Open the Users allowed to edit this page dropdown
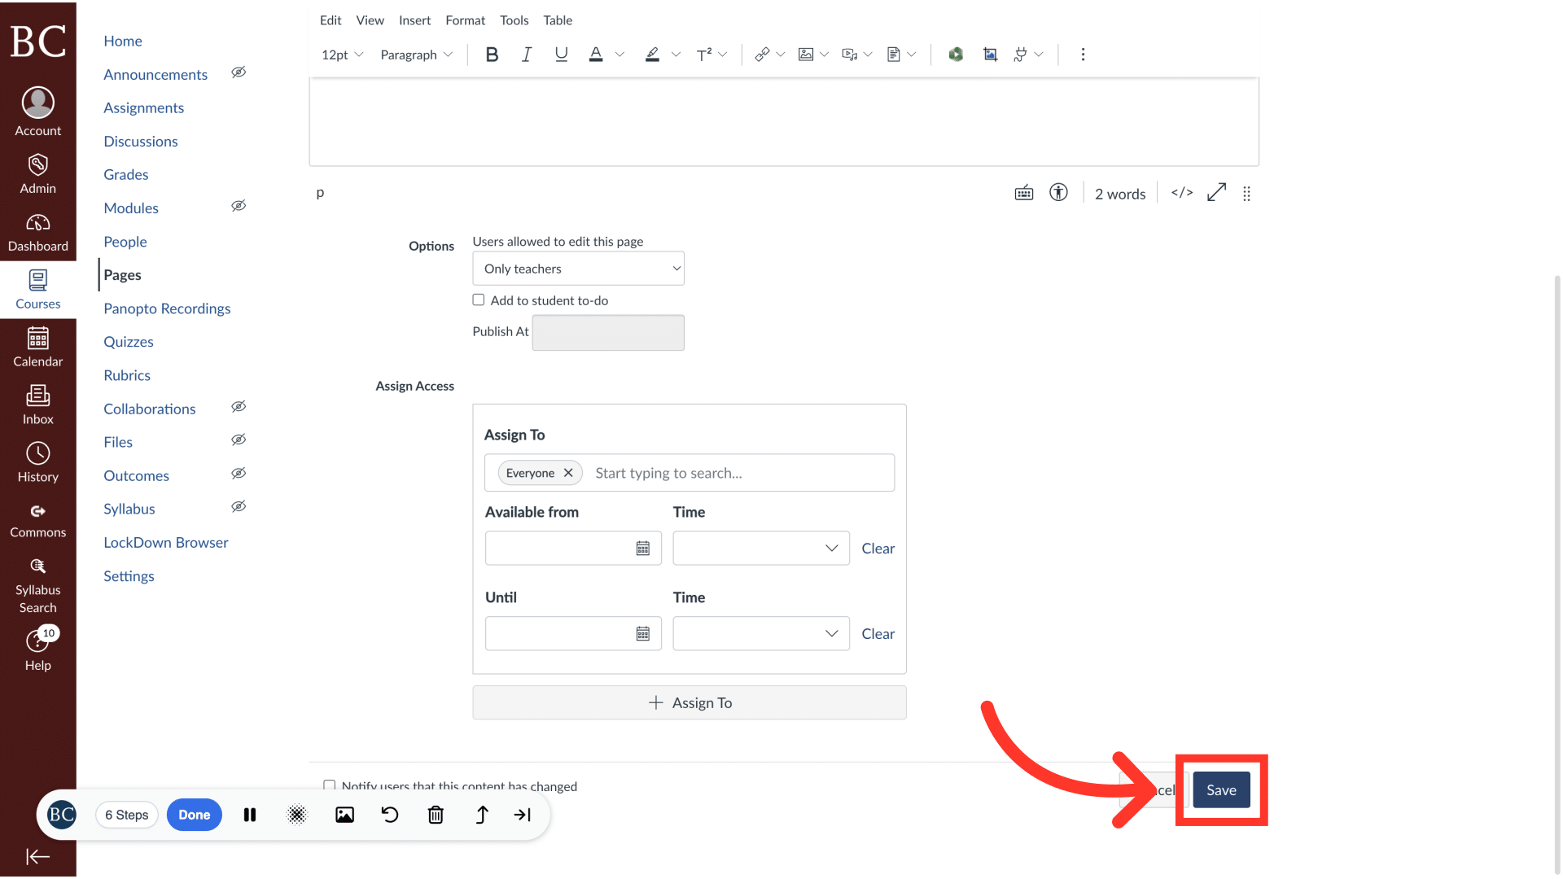 578,269
